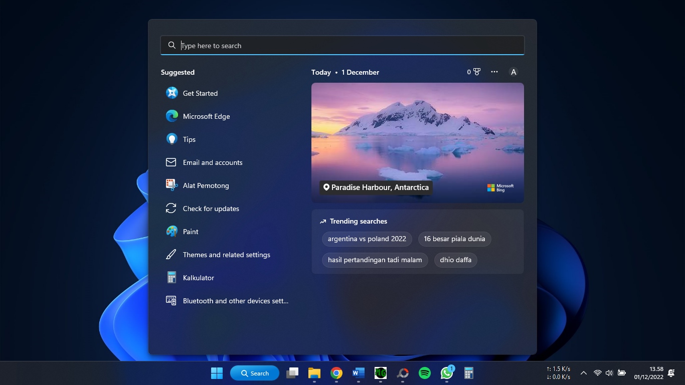Open the ellipsis options menu
Image resolution: width=685 pixels, height=385 pixels.
pos(494,72)
